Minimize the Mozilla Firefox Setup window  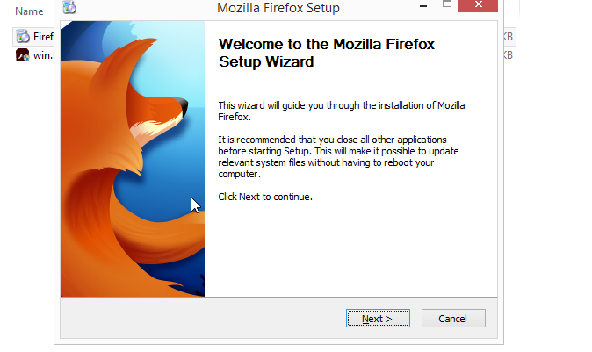[423, 6]
